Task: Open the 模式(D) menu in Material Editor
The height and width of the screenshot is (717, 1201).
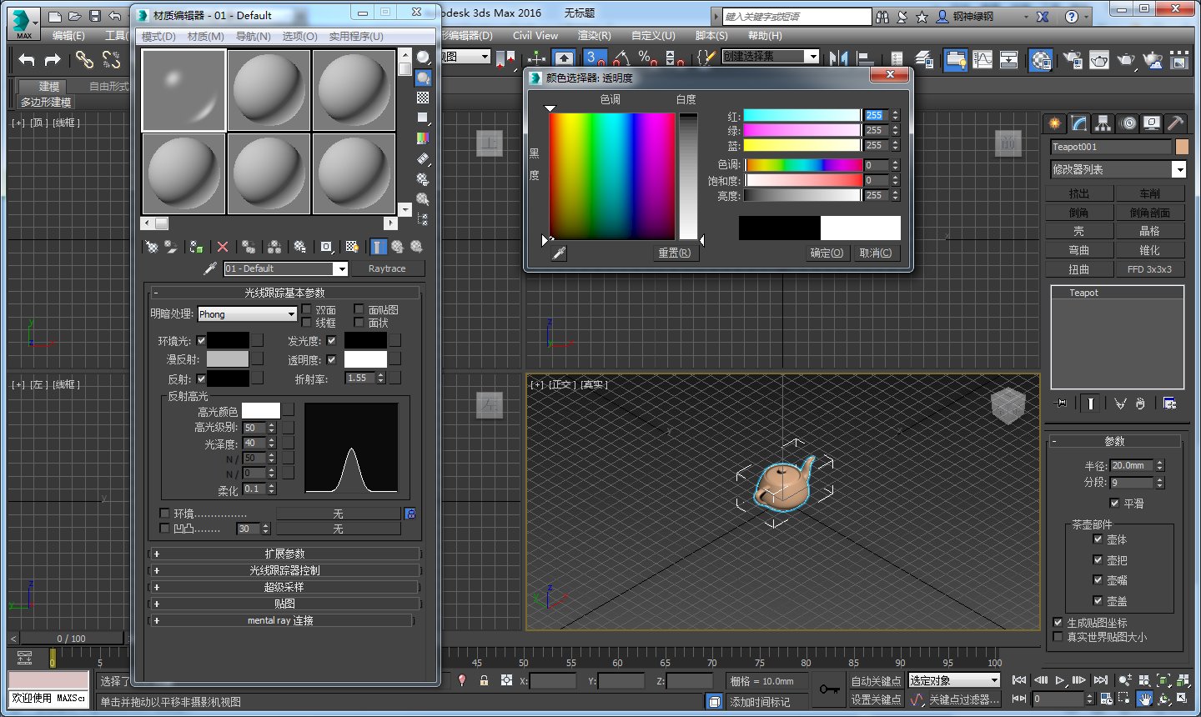Action: tap(158, 37)
